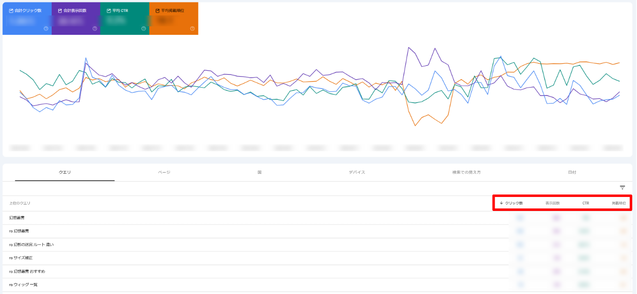
Task: Open help icon on 平均掲載順位 card
Action: [192, 28]
